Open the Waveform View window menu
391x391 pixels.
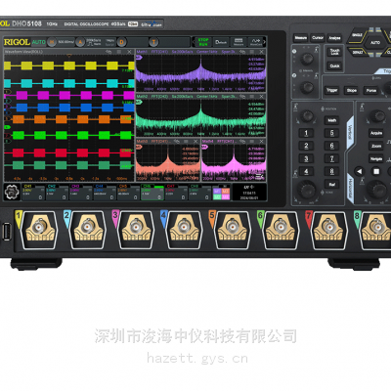click(119, 52)
